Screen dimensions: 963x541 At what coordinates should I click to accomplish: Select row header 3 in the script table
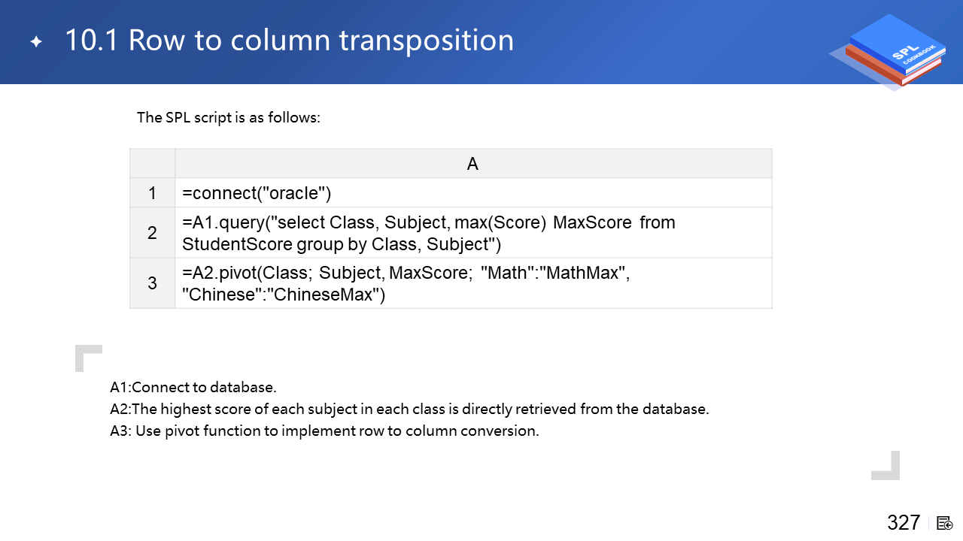pos(152,283)
